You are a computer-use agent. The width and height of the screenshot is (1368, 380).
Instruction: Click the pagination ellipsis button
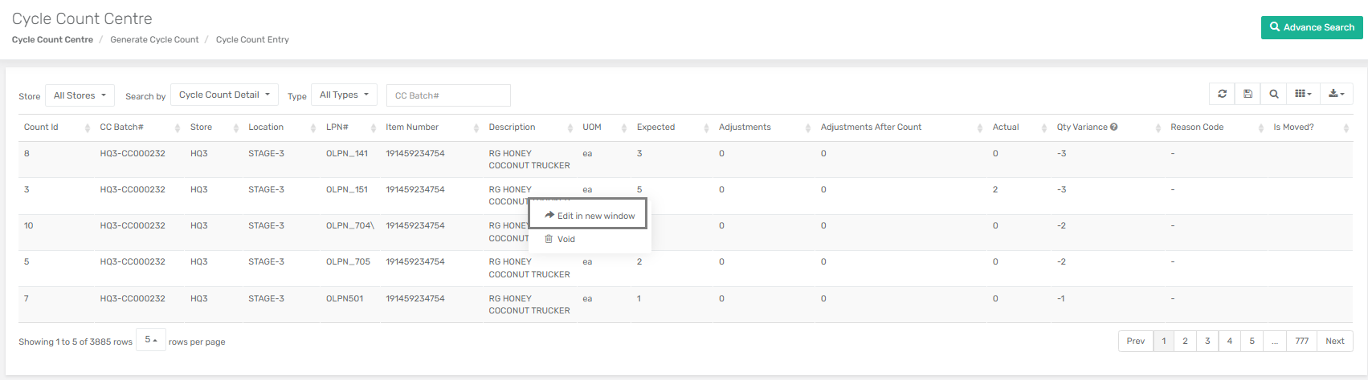[x=1275, y=341]
